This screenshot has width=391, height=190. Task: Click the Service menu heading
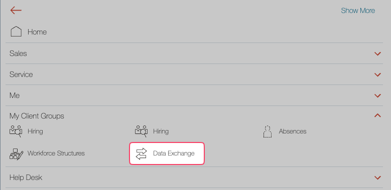click(x=21, y=74)
